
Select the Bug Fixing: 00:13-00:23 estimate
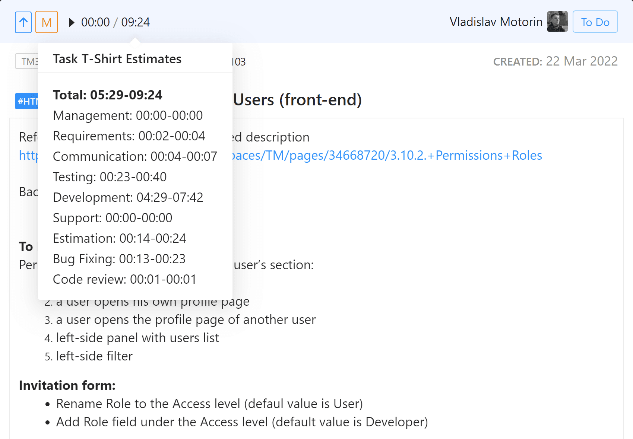click(119, 259)
